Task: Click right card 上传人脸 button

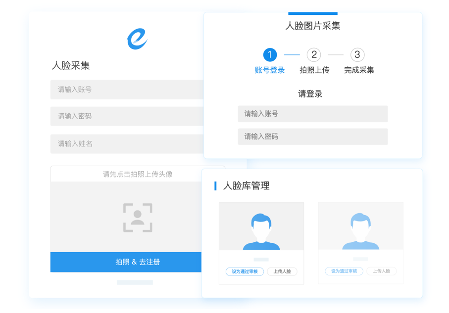Action: 381,271
